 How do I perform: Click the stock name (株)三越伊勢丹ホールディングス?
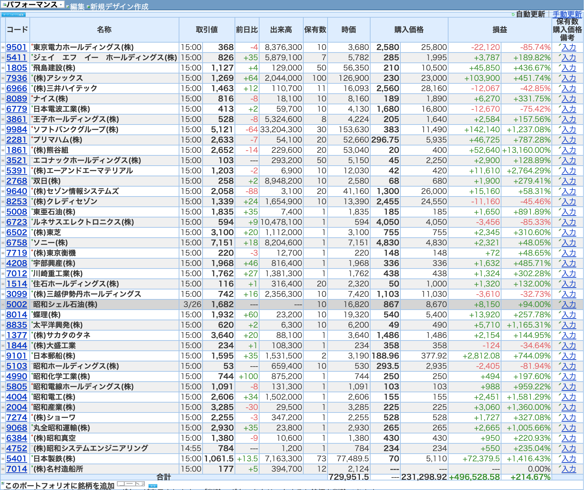click(x=87, y=294)
